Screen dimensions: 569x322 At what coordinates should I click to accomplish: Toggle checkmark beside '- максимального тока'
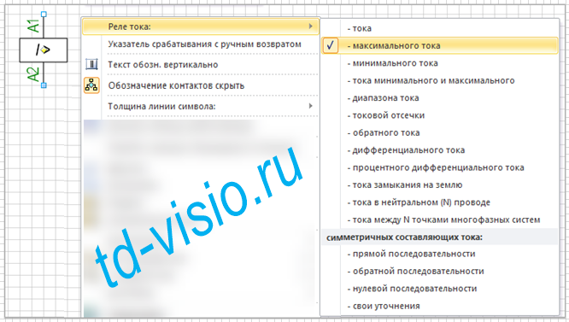[x=331, y=45]
